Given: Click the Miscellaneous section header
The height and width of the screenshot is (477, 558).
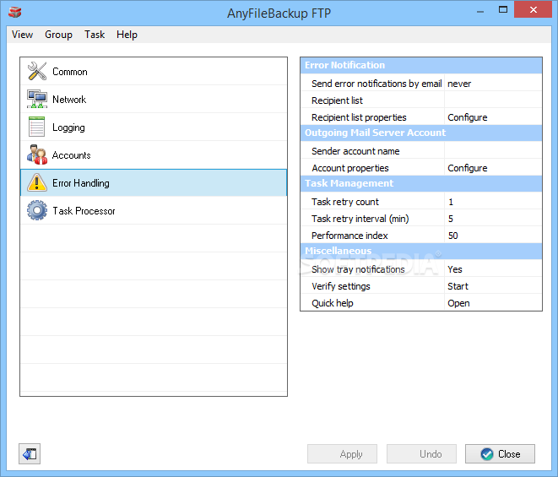Looking at the screenshot, I should tap(421, 251).
